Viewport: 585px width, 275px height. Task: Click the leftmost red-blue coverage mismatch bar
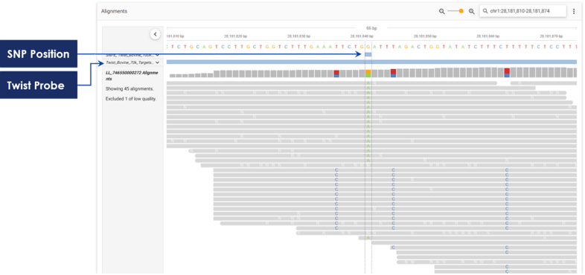click(x=336, y=74)
